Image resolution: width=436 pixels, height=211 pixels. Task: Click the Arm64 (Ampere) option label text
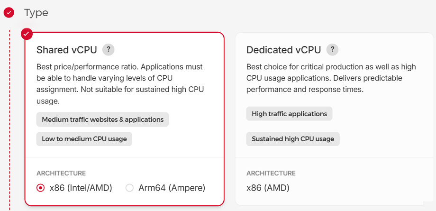172,188
